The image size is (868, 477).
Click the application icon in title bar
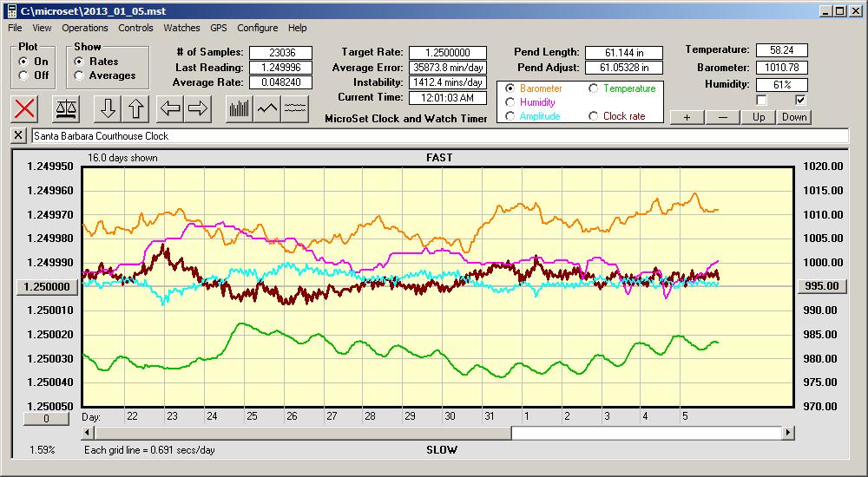(x=12, y=10)
